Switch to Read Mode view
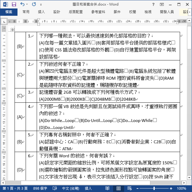192x192 pixels. coord(107,188)
